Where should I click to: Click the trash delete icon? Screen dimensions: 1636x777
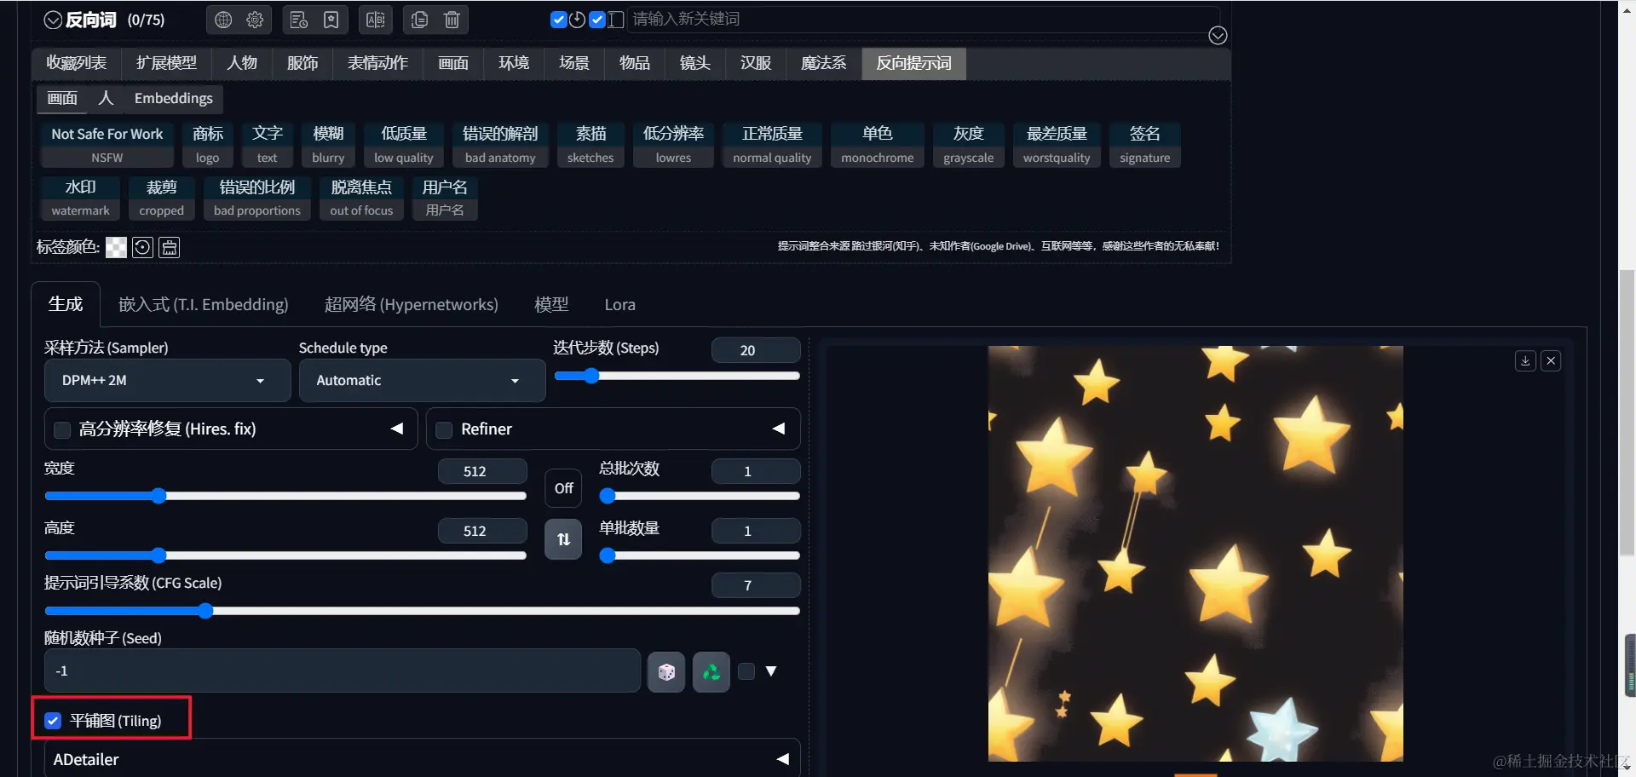[x=452, y=20]
